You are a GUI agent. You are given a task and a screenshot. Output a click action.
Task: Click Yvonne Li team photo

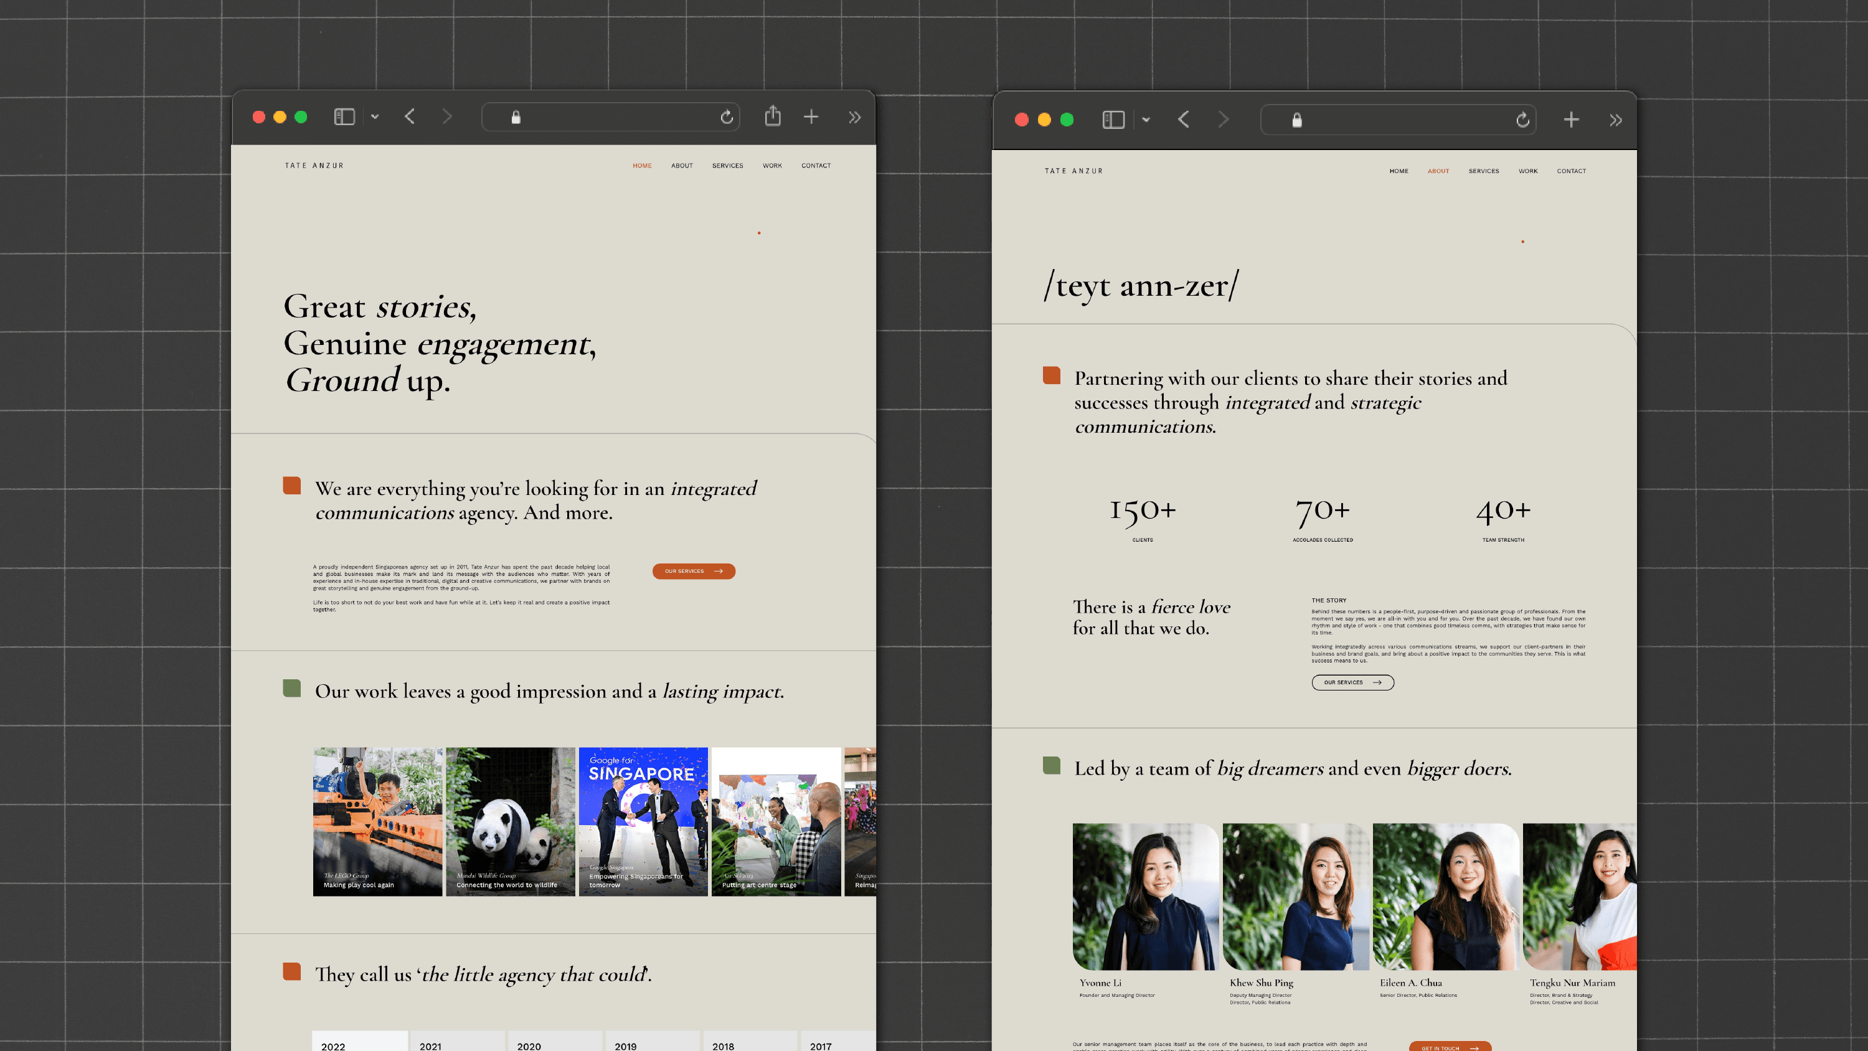point(1146,897)
